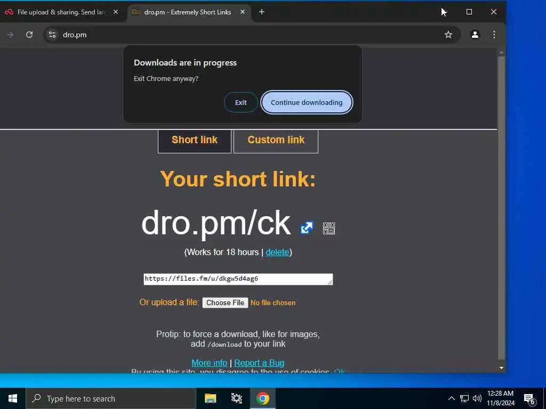View site information icon in address bar
Viewport: 546px width, 409px height.
tap(52, 35)
